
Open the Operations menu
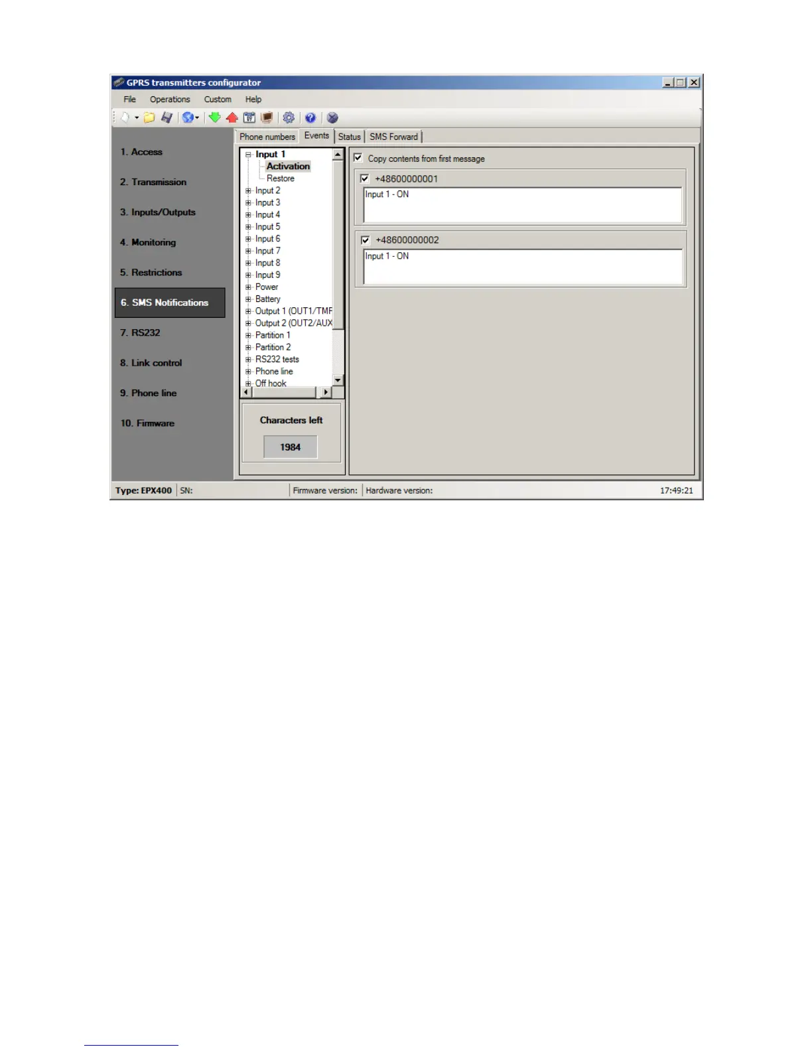tap(170, 100)
